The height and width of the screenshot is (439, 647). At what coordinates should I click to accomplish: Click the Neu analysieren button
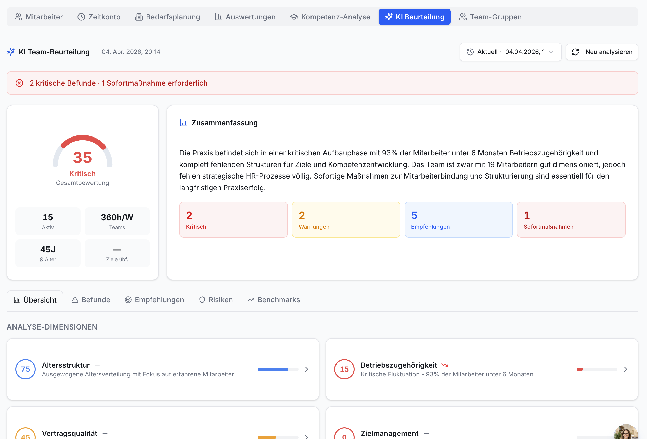click(602, 52)
